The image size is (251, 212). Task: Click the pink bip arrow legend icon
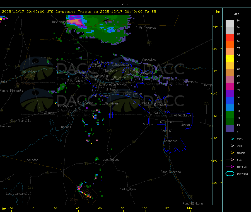pos(230,160)
